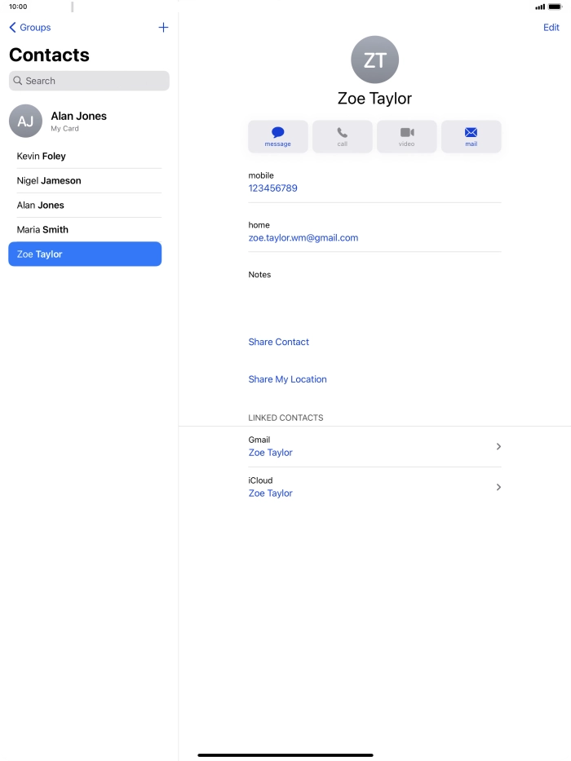The width and height of the screenshot is (571, 761).
Task: Click the battery status icon
Action: click(x=555, y=7)
